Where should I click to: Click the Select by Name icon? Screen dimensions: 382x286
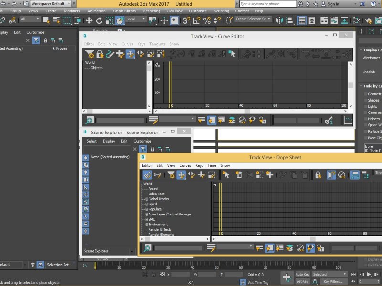pyautogui.click(x=56, y=20)
